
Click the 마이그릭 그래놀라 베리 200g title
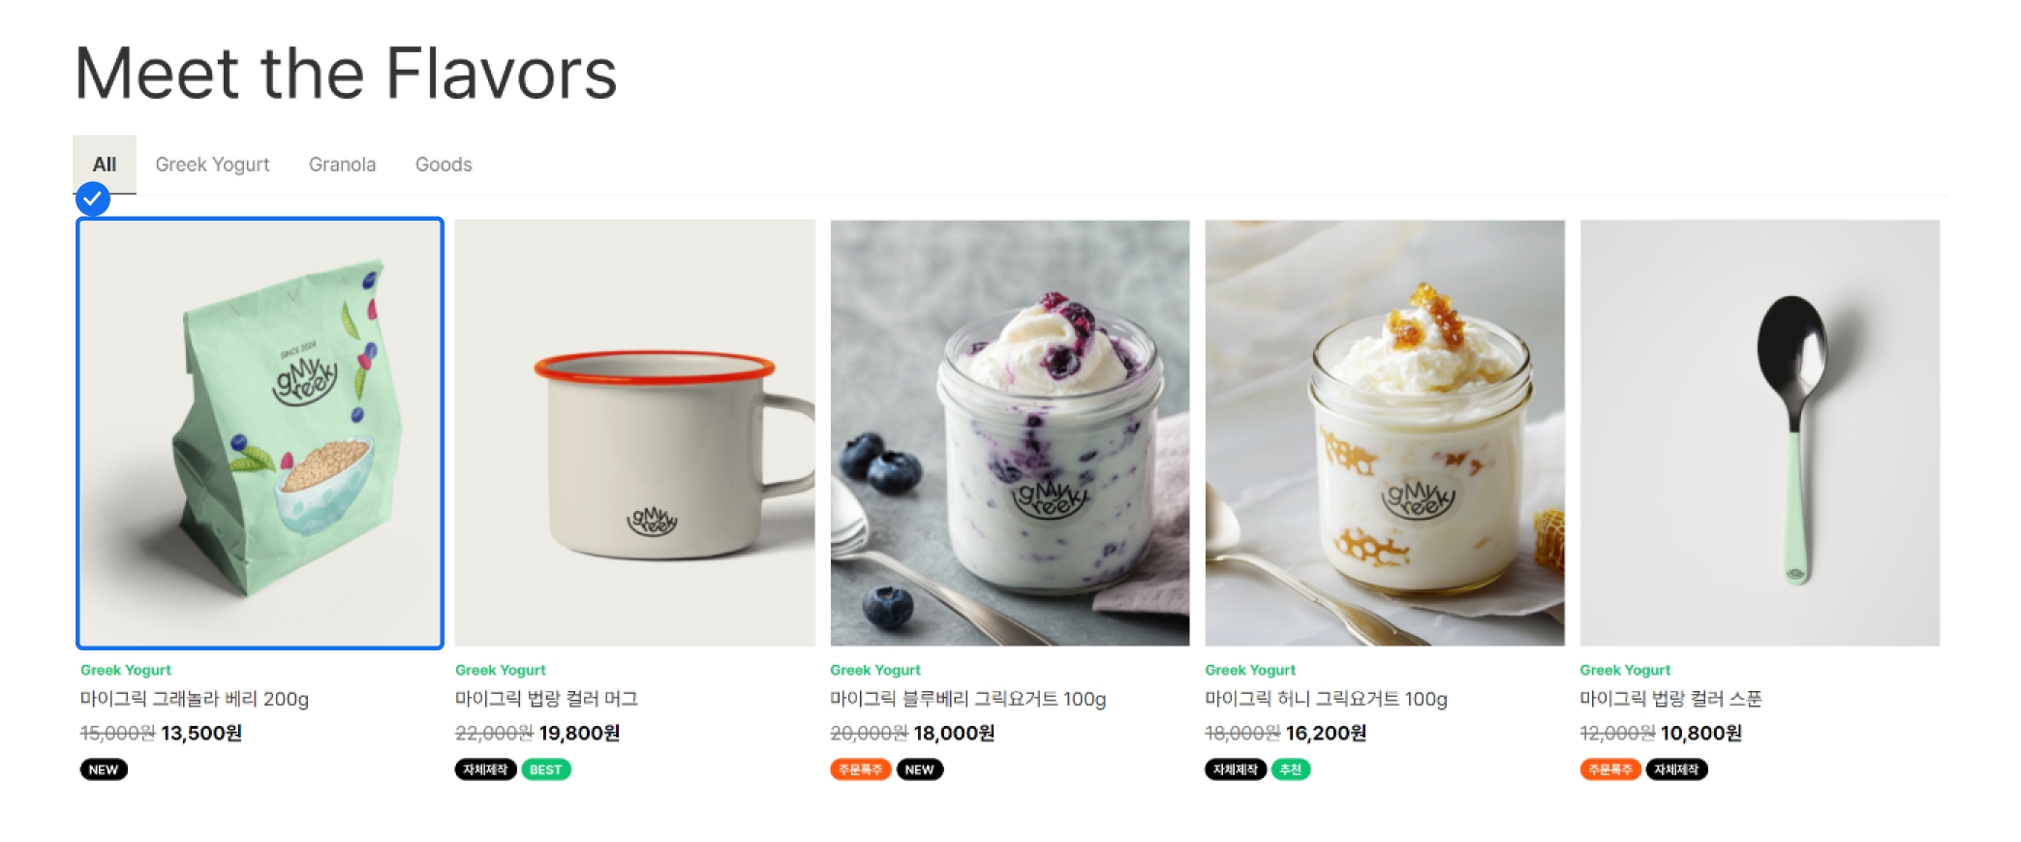click(195, 699)
